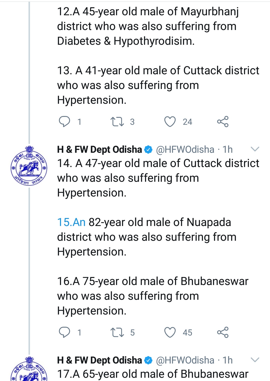Screen dimensions: 270x381
Task: Open the tweet text about Mayurbhanj district
Action: tap(147, 26)
